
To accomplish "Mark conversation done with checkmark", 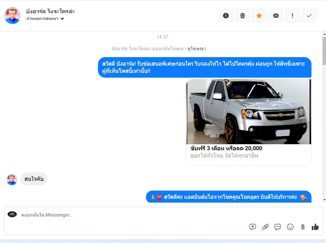I will 309,16.
